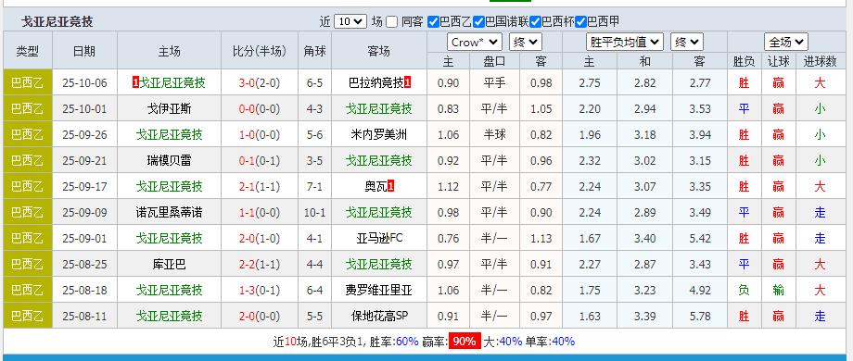Open away team 巴拉纳竞技 link
The width and height of the screenshot is (853, 361).
click(x=376, y=83)
